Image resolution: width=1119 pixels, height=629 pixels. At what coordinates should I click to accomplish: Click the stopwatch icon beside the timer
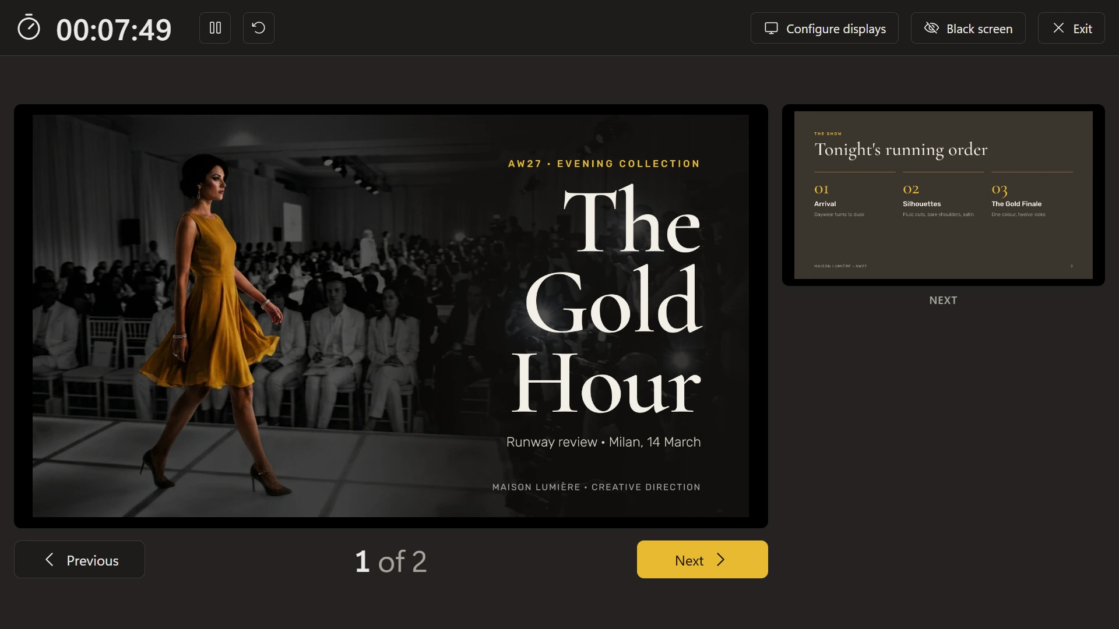pyautogui.click(x=29, y=28)
